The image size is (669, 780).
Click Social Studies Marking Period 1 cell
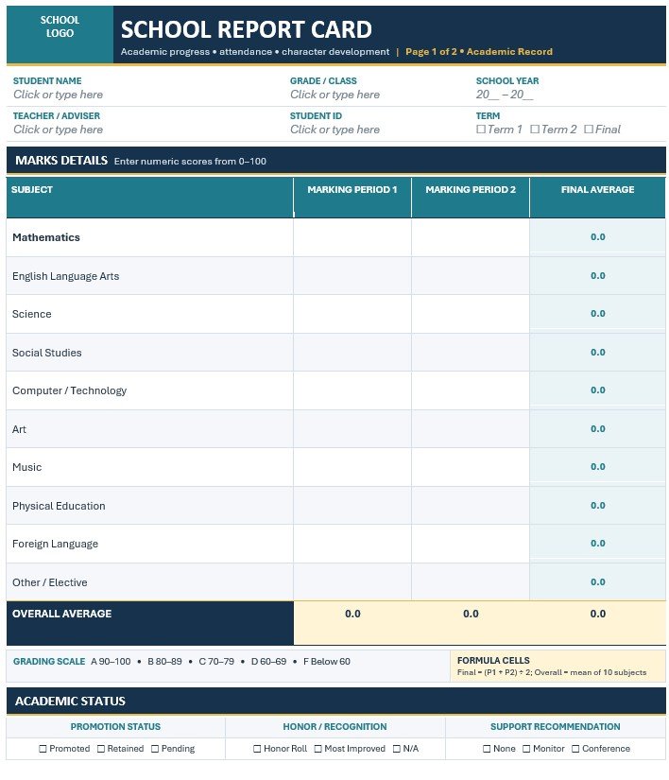[352, 353]
